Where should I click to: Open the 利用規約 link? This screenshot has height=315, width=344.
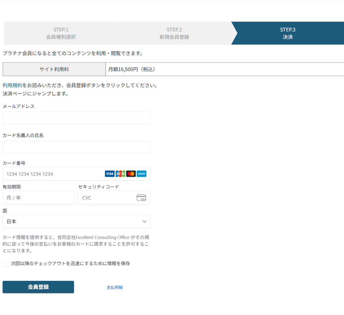click(12, 85)
